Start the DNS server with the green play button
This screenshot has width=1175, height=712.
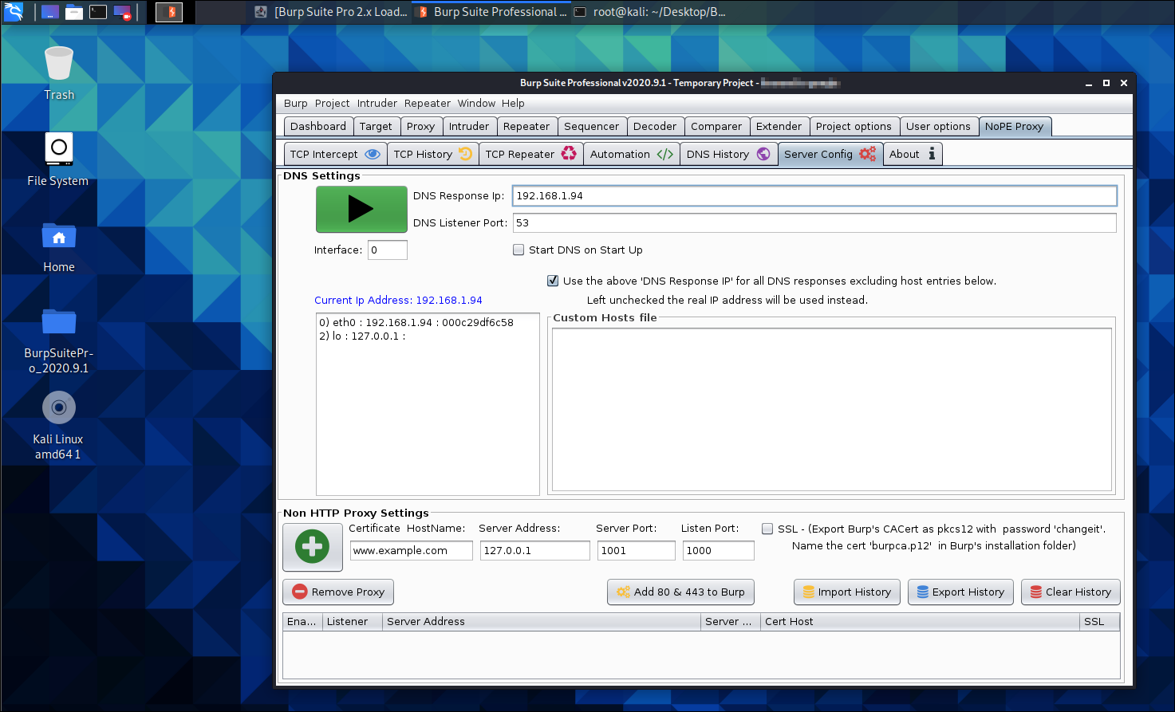pos(361,209)
